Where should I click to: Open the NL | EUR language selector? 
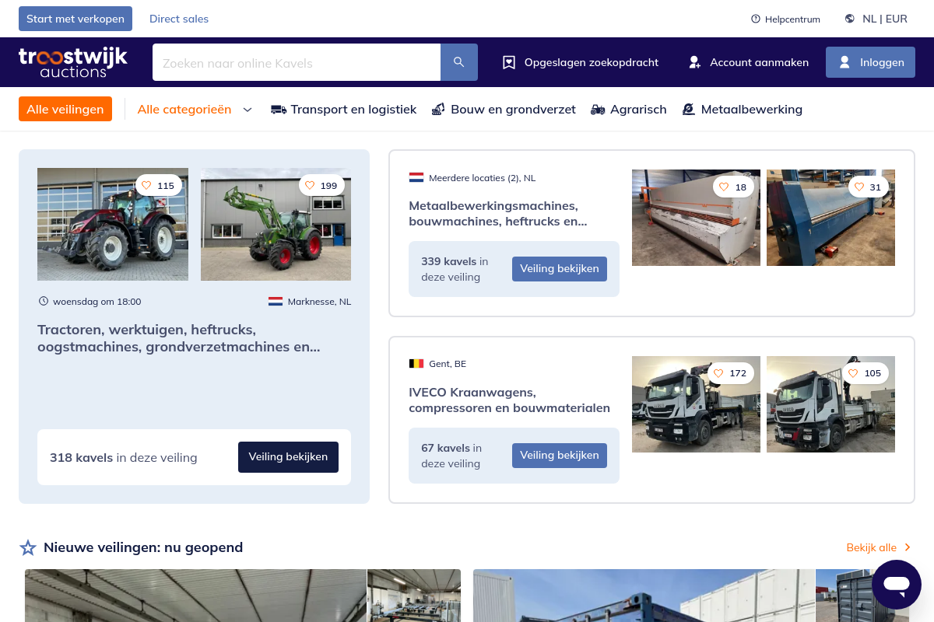point(876,19)
